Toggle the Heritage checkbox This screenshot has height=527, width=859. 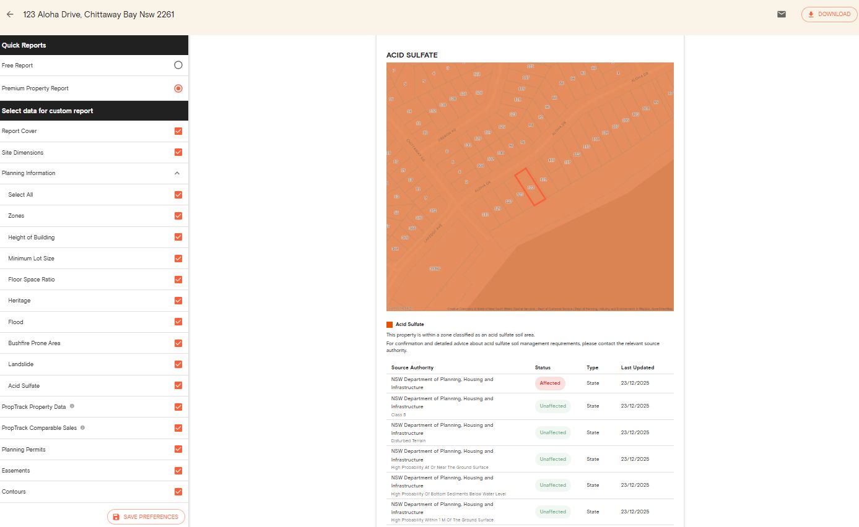pos(178,301)
